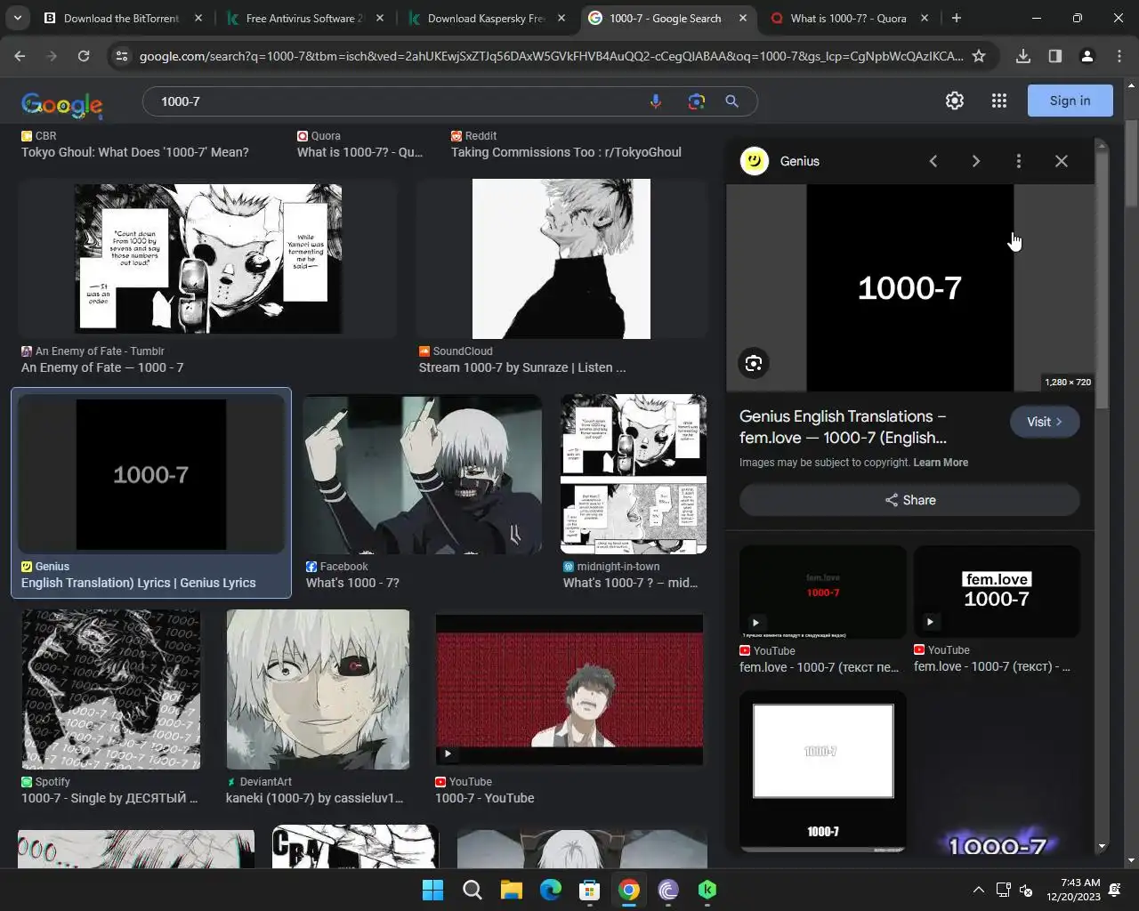Switch to Download the BitTorrent tab
Viewport: 1139px width, 911px height.
pos(120,18)
